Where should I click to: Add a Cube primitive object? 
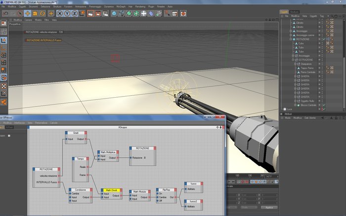(114, 13)
